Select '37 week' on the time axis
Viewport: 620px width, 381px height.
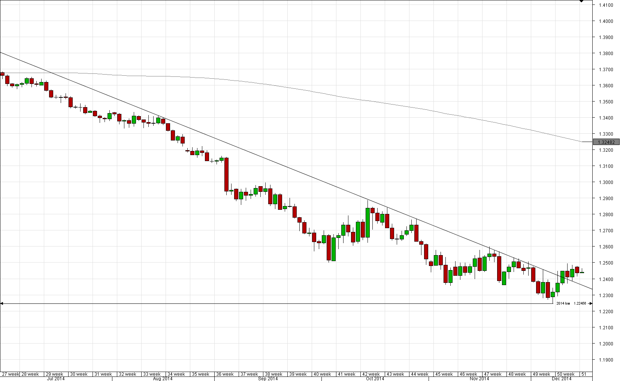(249, 374)
